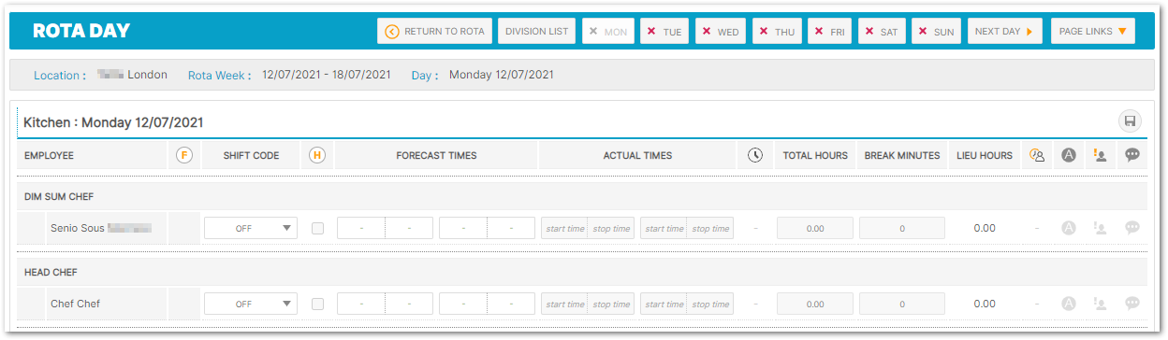Click first actual stop time for Chef Chef
The height and width of the screenshot is (340, 1168).
tap(611, 305)
